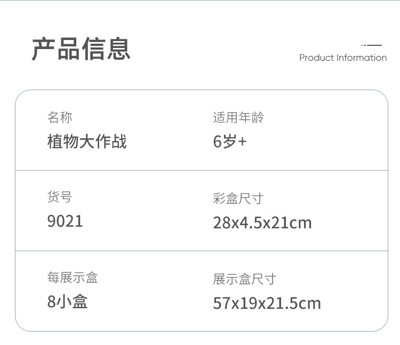Click the divider line below 9021 row
The width and height of the screenshot is (400, 345).
(x=201, y=251)
